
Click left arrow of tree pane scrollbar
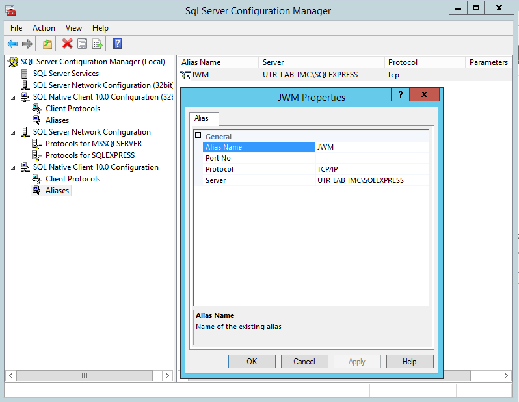11,375
